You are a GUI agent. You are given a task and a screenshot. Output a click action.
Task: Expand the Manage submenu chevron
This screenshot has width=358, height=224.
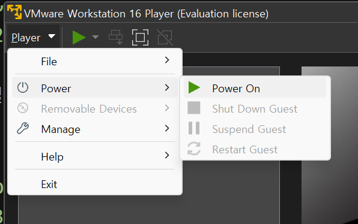click(x=167, y=128)
